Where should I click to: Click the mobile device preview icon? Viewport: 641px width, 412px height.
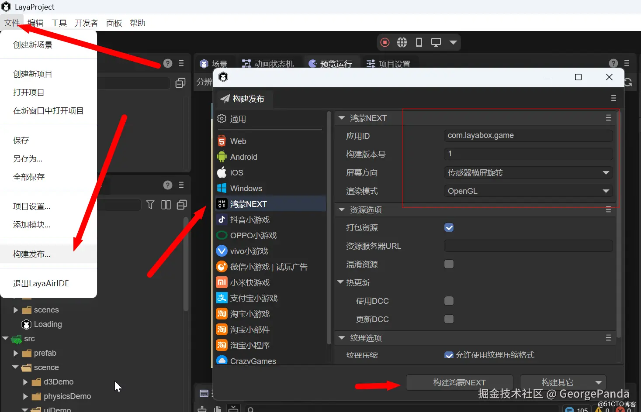[419, 42]
